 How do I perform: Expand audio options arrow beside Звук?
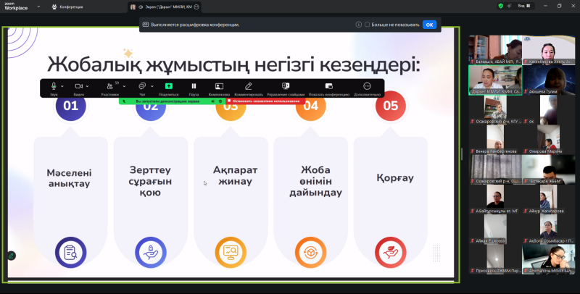(x=62, y=86)
